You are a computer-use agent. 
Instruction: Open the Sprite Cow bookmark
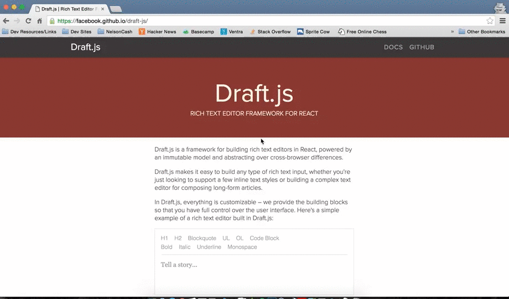pyautogui.click(x=313, y=32)
